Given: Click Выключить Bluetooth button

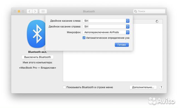Looking at the screenshot, I should (38, 57).
